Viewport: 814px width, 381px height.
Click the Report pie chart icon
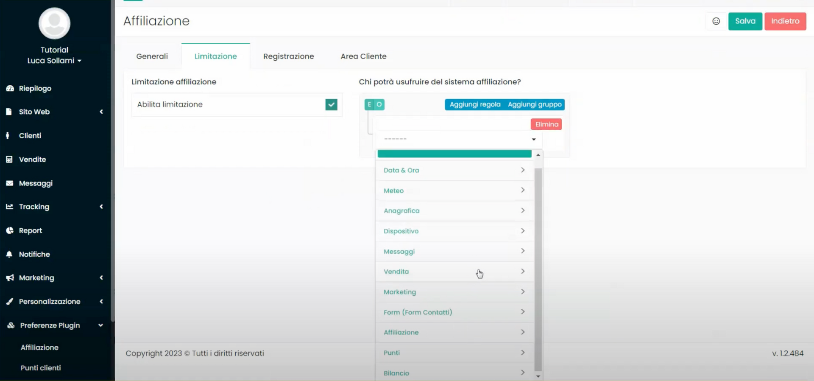pyautogui.click(x=10, y=230)
